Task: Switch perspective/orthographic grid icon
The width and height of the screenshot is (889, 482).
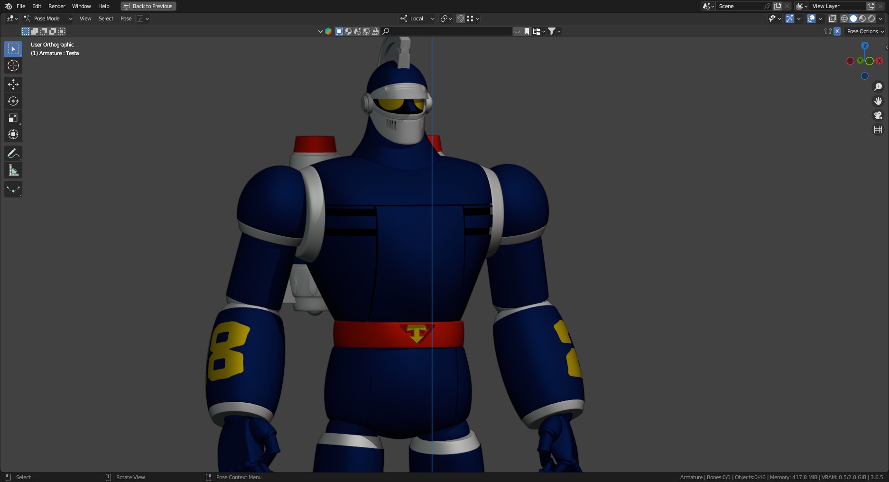Action: pos(878,130)
